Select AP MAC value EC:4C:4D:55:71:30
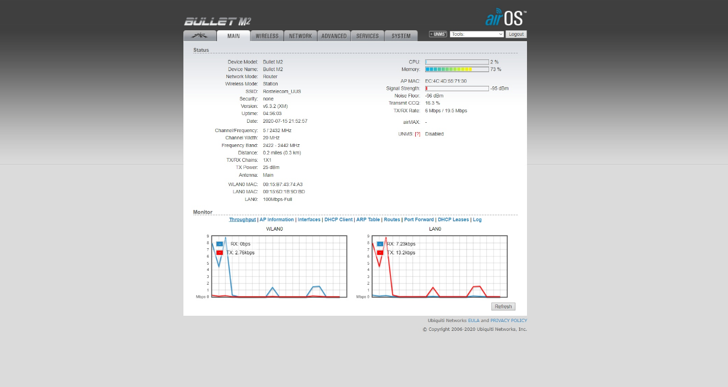 coord(446,81)
